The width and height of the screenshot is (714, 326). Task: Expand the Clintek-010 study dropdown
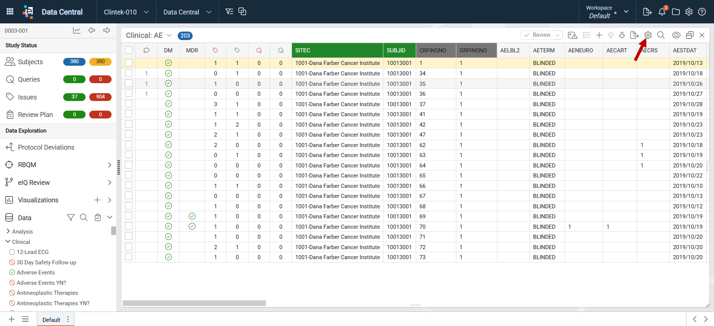tap(126, 12)
